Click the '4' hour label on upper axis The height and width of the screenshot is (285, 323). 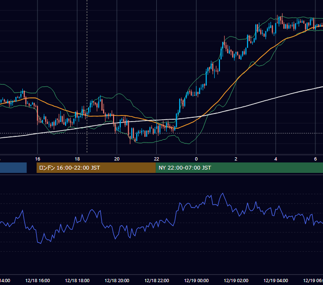pyautogui.click(x=275, y=159)
